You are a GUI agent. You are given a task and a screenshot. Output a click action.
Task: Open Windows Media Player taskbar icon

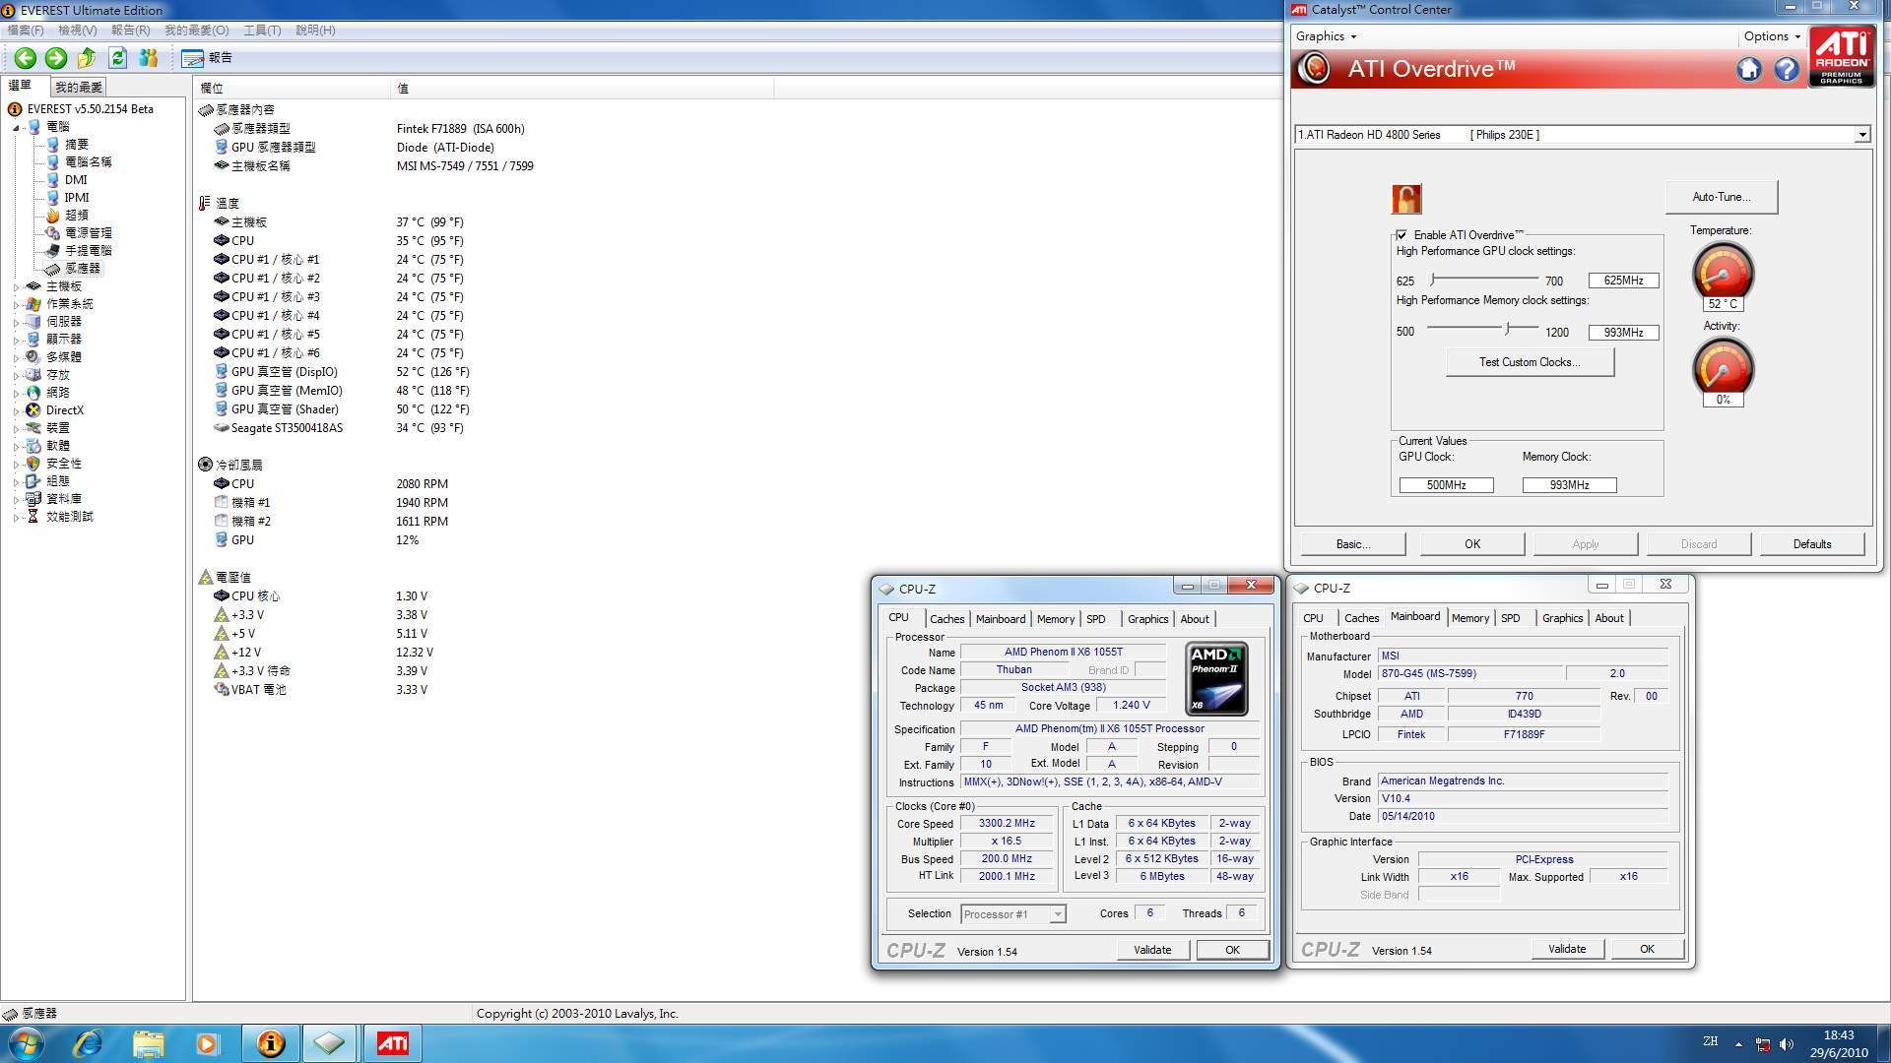tap(208, 1043)
